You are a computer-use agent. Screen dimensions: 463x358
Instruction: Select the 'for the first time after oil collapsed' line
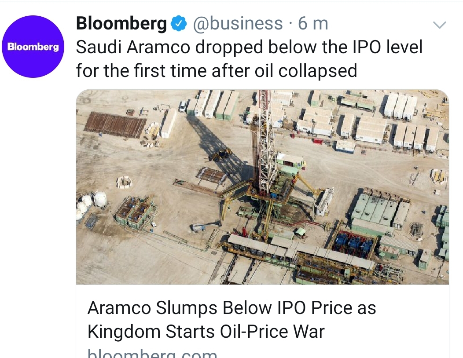(217, 71)
